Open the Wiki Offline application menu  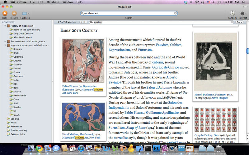(x=18, y=2)
